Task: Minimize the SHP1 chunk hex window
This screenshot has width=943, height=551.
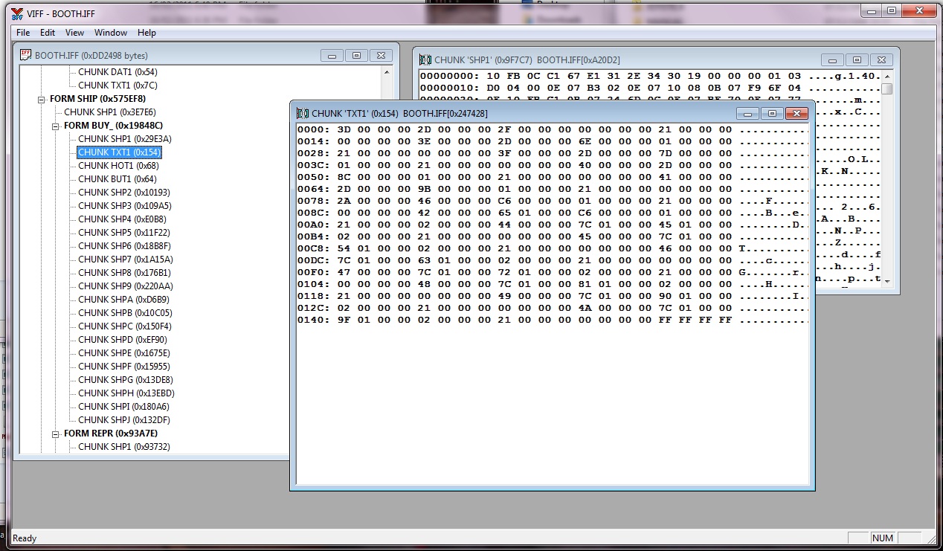Action: click(x=834, y=59)
